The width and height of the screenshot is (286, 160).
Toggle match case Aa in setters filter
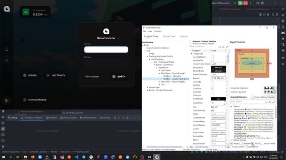[266, 102]
